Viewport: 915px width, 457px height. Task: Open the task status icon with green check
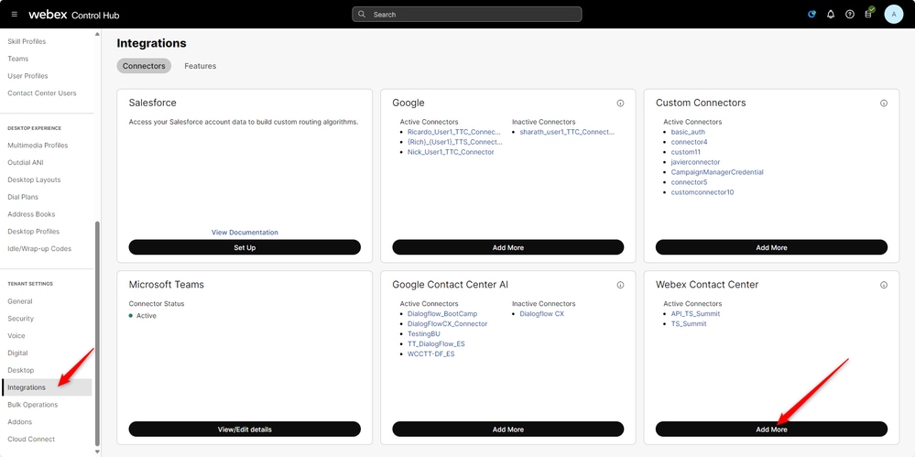(x=869, y=13)
